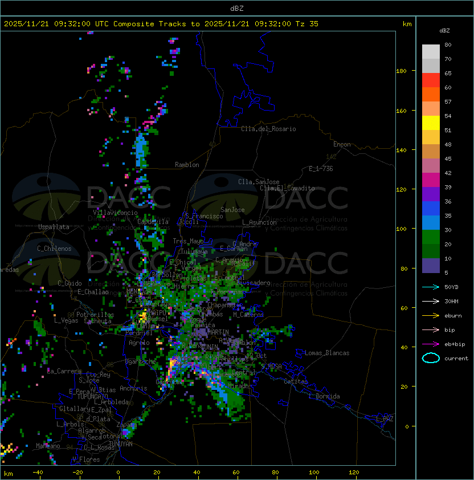Click the 'Catitas' map label
This screenshot has width=474, height=480.
point(296,381)
